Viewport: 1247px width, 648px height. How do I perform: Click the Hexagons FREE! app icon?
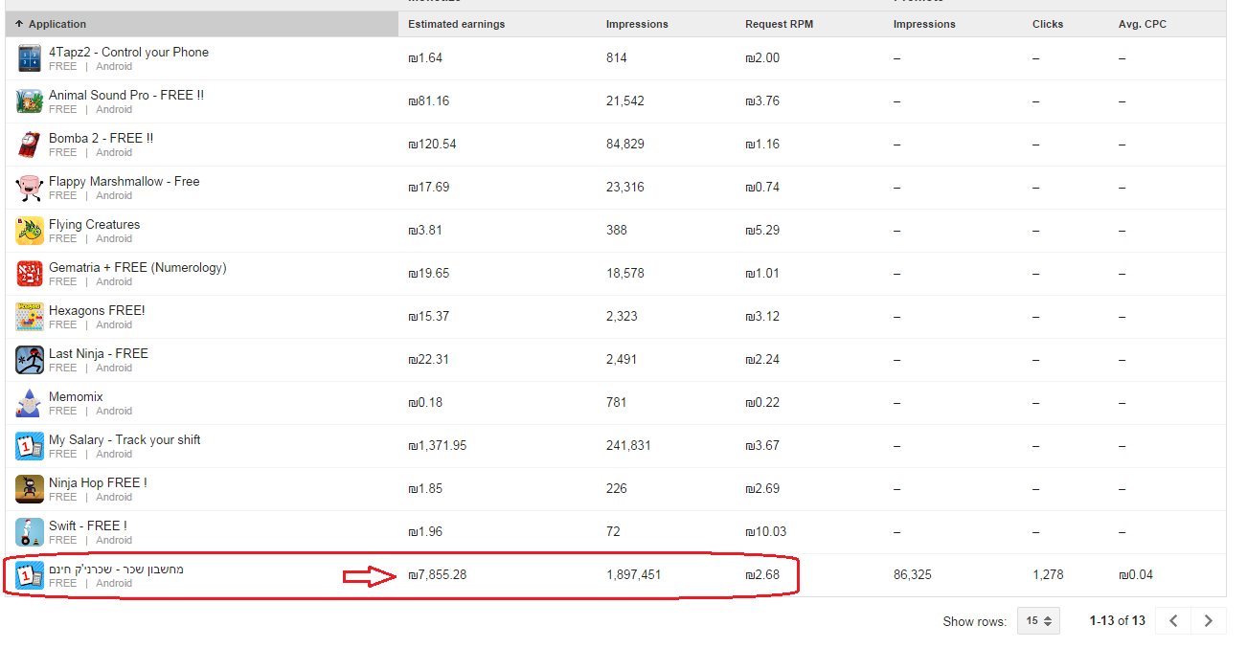(x=30, y=317)
